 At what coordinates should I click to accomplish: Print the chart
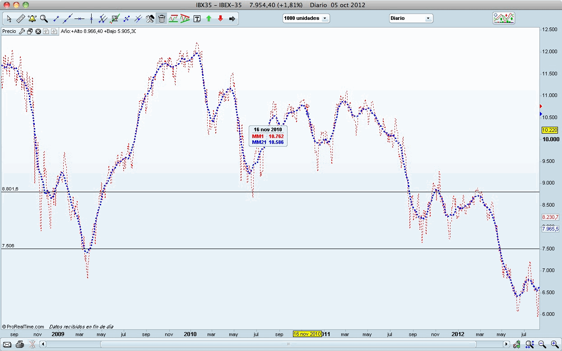(19, 344)
